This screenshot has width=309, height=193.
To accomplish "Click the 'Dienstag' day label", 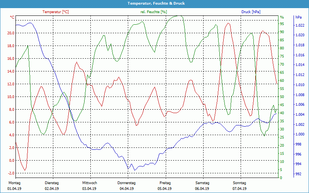I will coord(52,183).
